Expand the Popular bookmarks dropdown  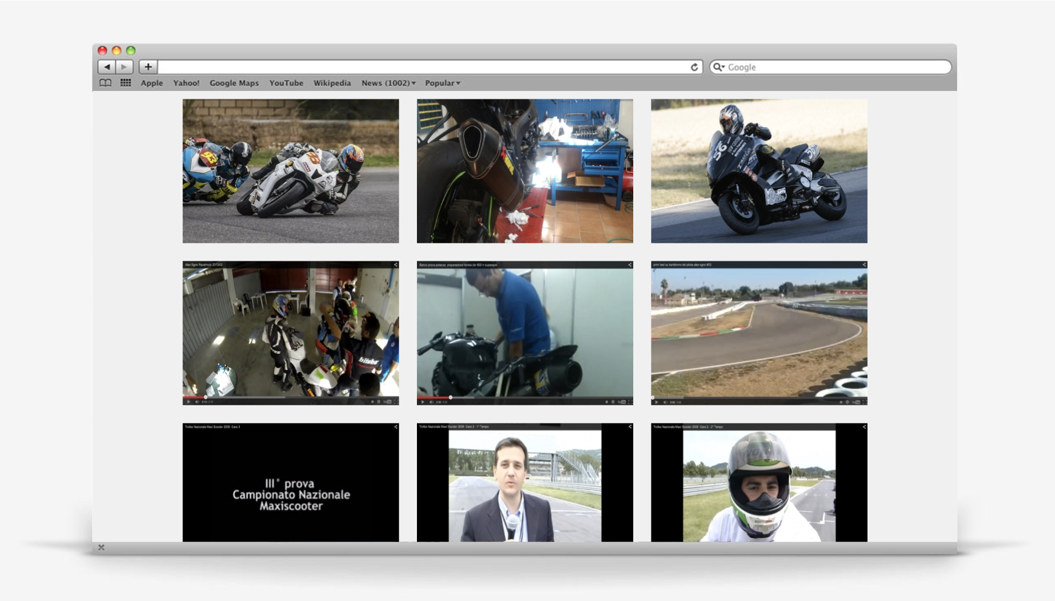443,83
